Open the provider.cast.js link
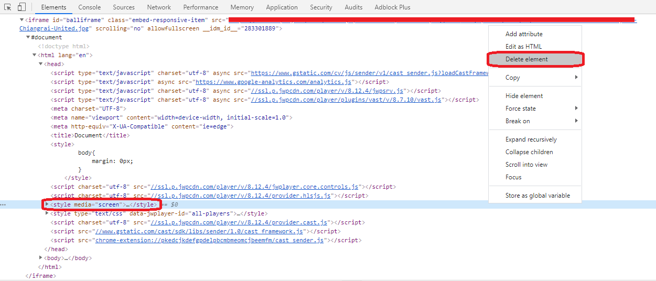The width and height of the screenshot is (656, 281). (239, 222)
